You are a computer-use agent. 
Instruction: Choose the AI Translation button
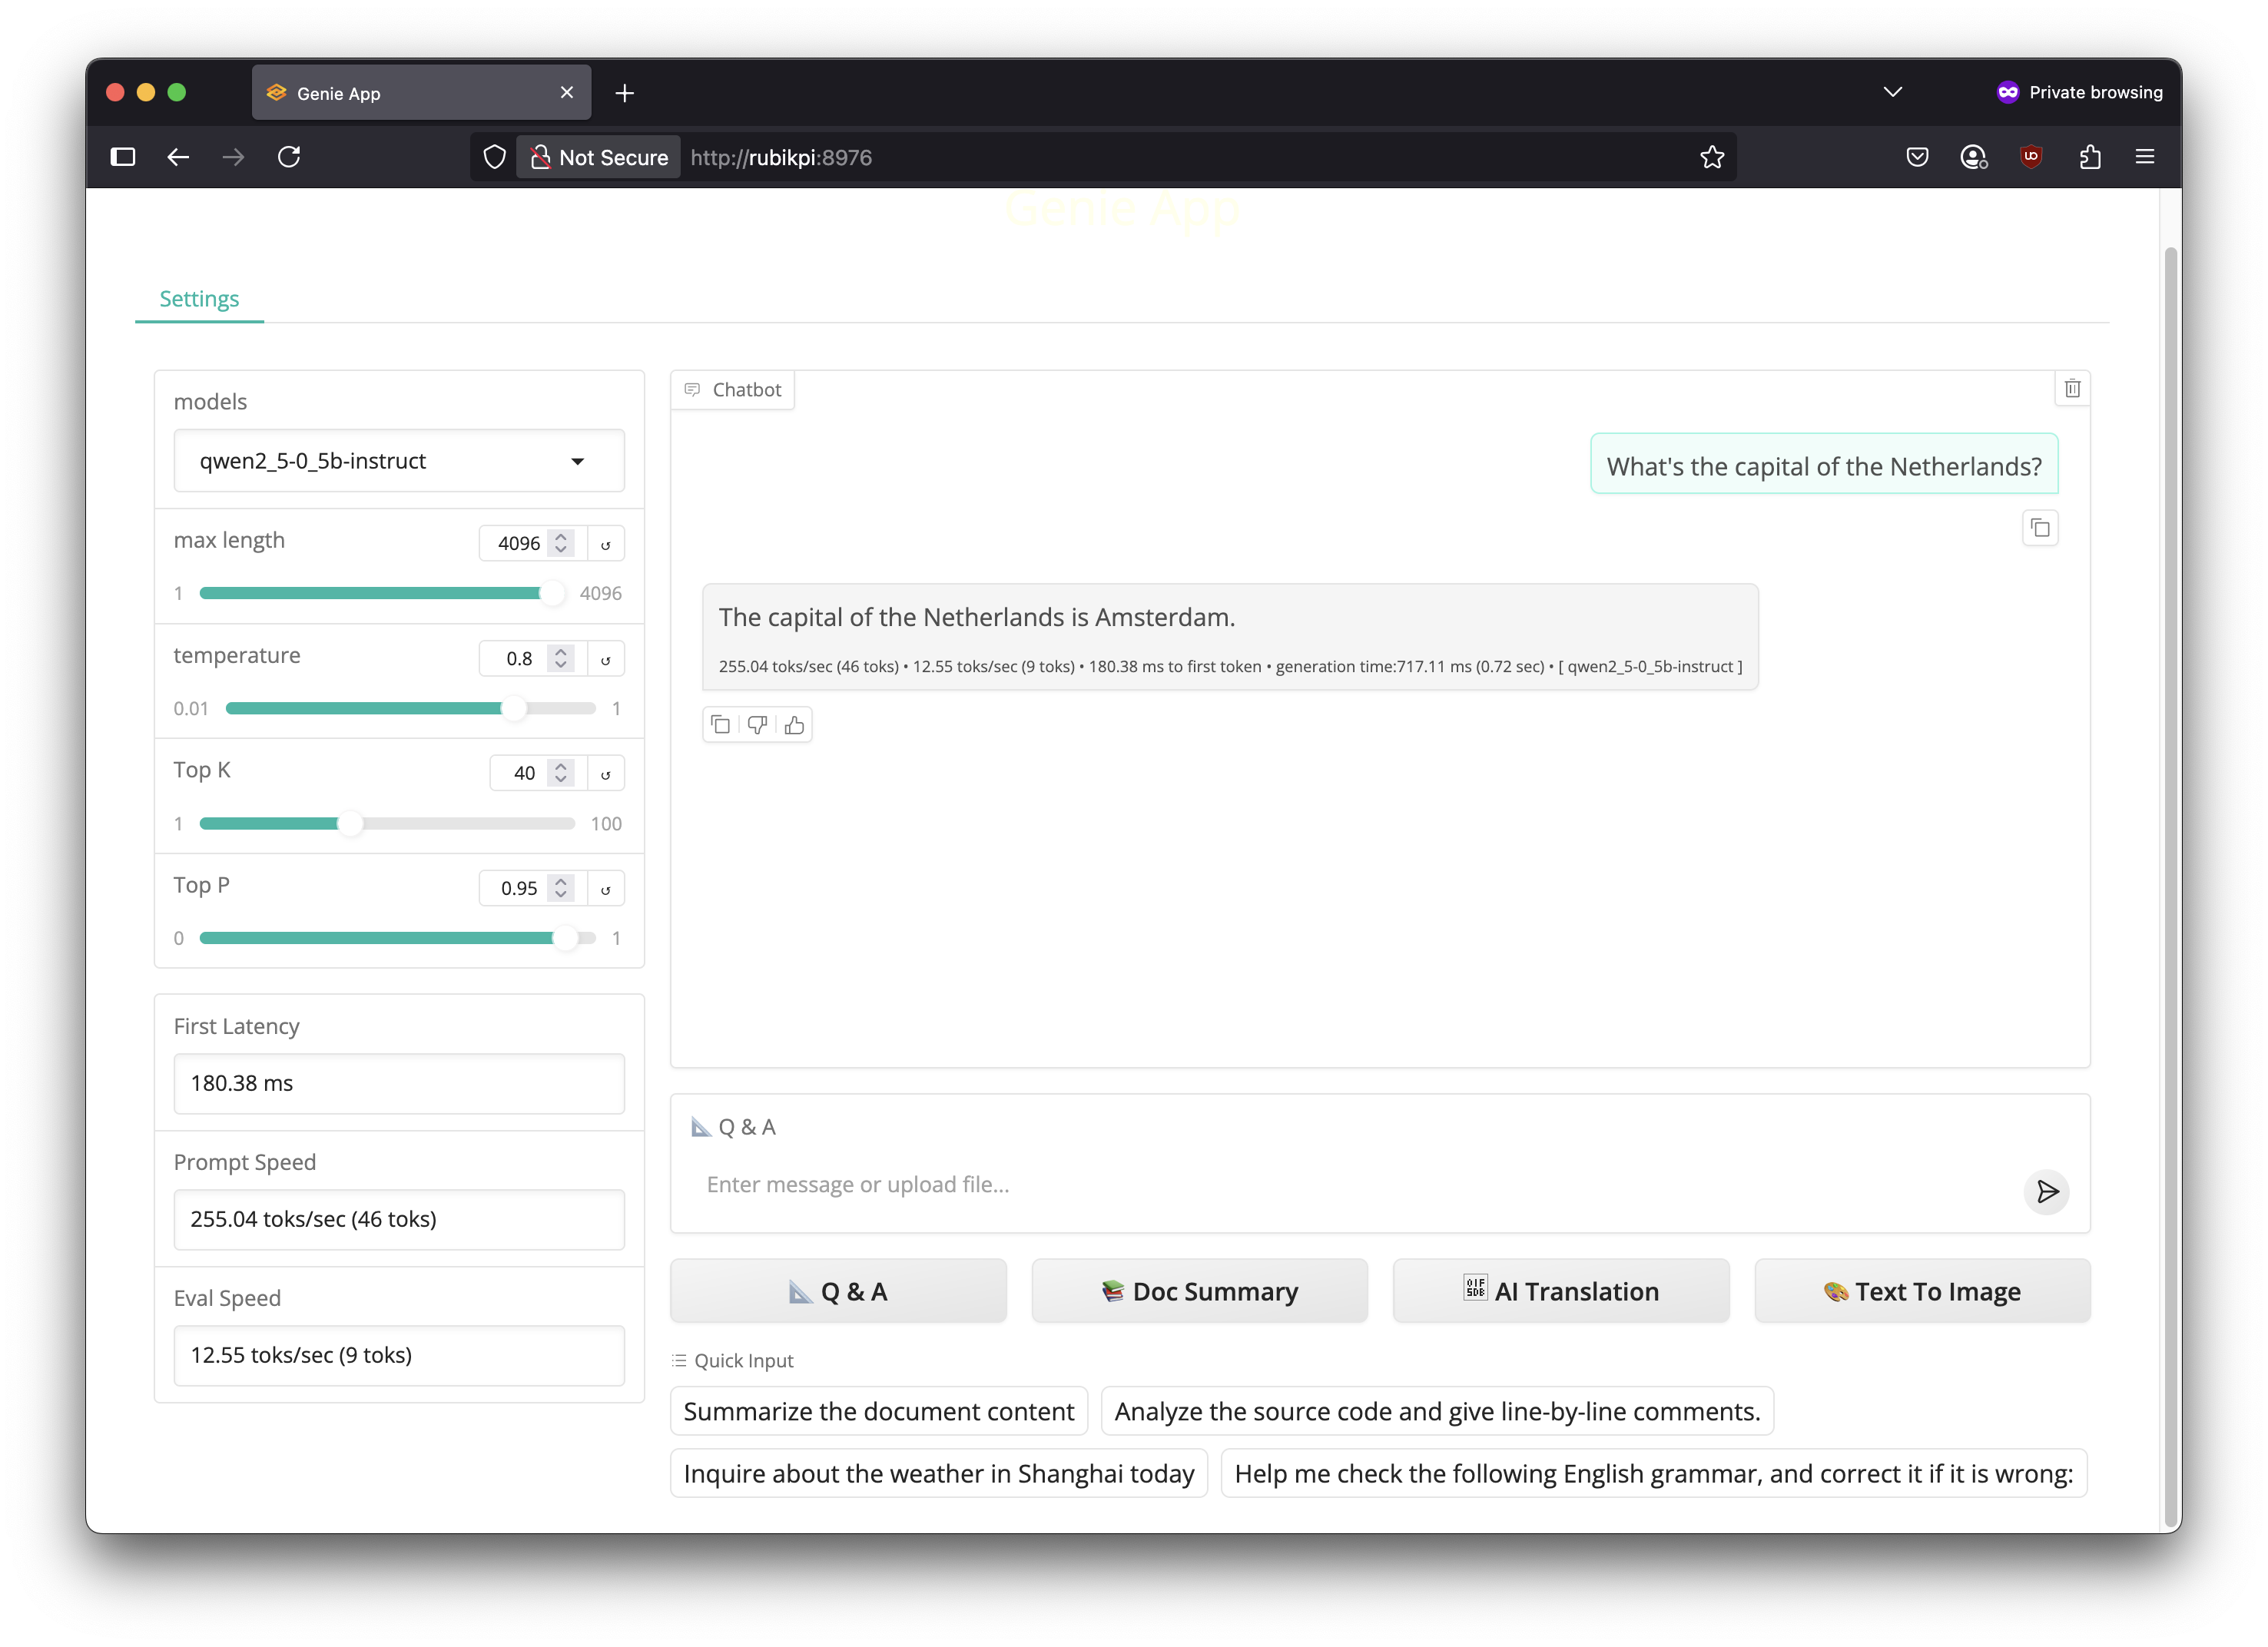(1560, 1291)
